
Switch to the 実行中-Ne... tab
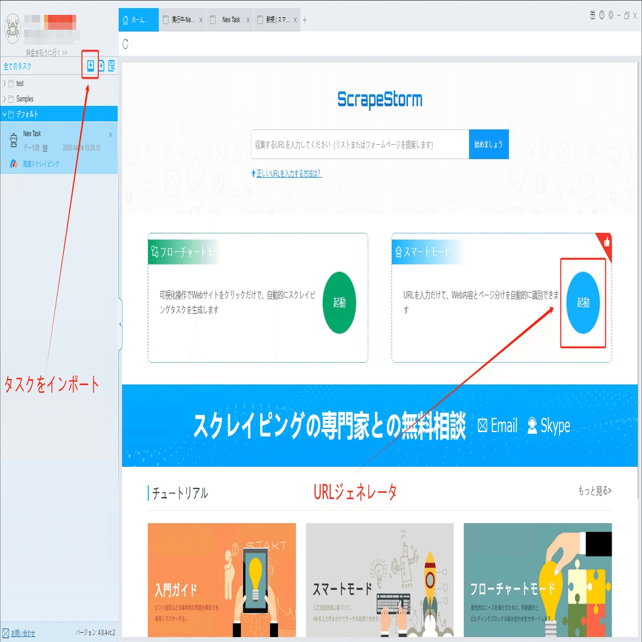pos(183,20)
